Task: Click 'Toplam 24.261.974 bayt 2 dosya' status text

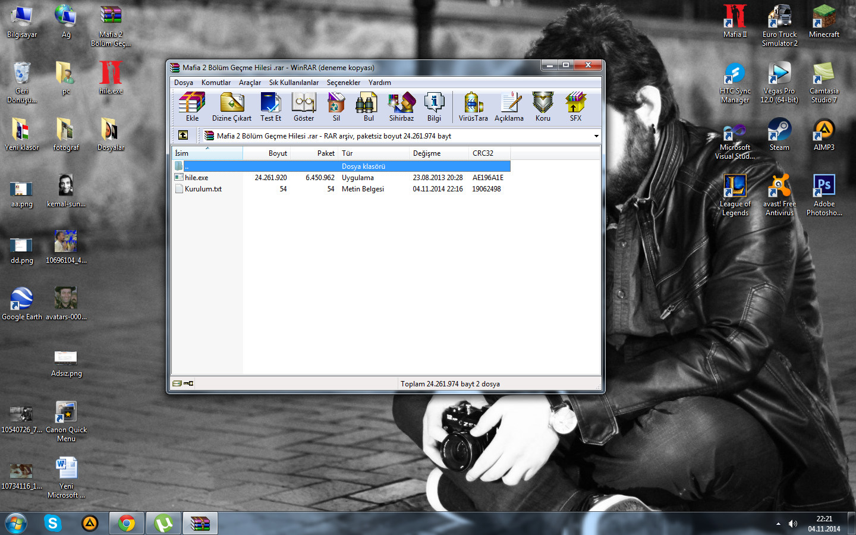Action: click(x=450, y=384)
